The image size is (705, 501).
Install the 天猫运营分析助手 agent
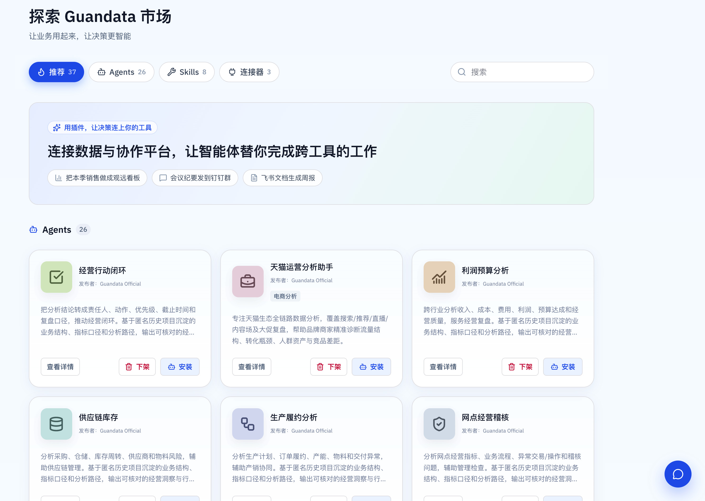click(x=371, y=367)
